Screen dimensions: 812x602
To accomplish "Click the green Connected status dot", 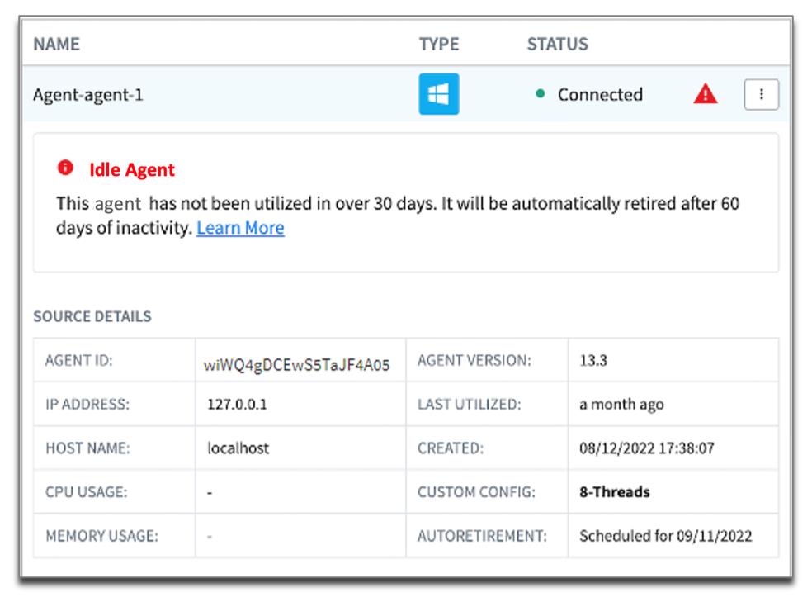I will coord(541,94).
